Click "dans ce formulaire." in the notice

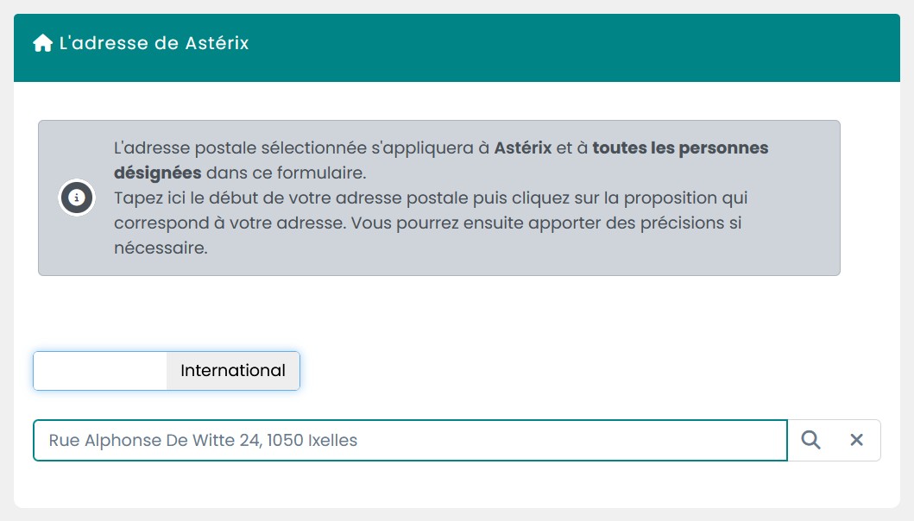[287, 173]
